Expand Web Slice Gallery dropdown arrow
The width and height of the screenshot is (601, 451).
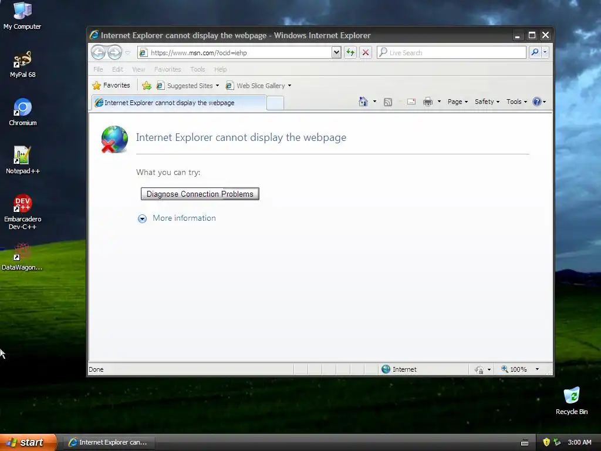click(290, 86)
